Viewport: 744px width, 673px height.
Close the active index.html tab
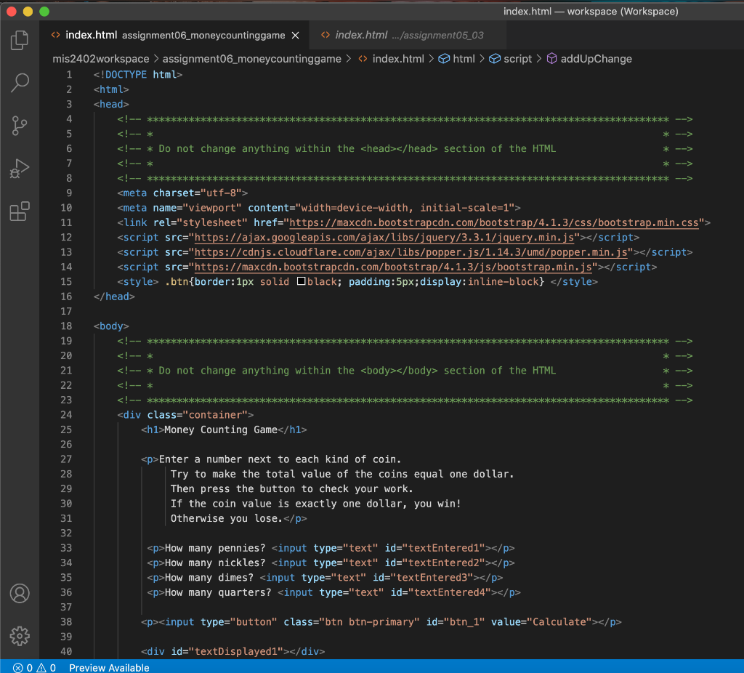pyautogui.click(x=295, y=34)
